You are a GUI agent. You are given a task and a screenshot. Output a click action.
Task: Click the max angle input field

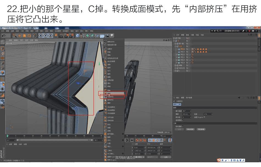[x=187, y=111]
